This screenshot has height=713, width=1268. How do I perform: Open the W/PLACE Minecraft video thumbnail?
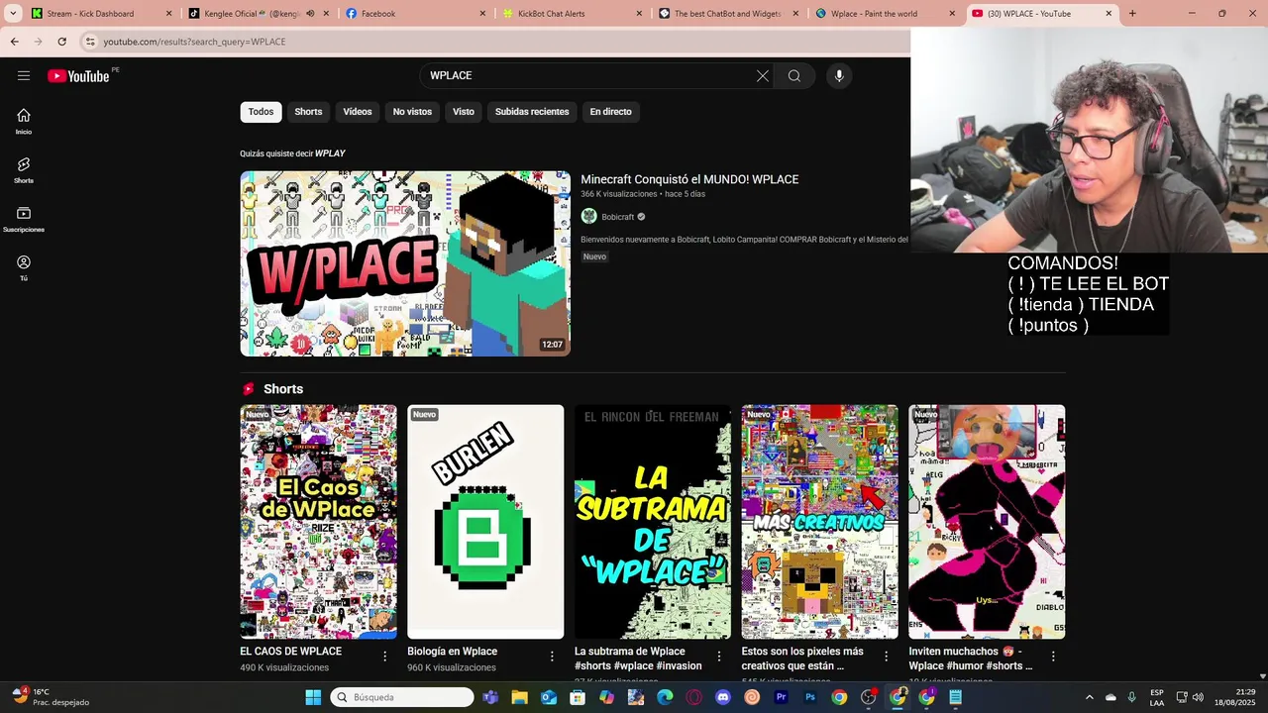pos(405,263)
